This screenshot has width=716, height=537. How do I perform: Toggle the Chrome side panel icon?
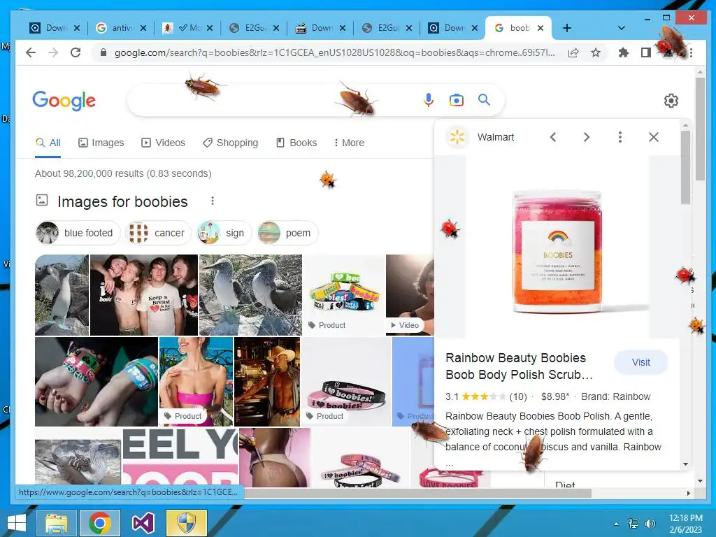point(645,52)
